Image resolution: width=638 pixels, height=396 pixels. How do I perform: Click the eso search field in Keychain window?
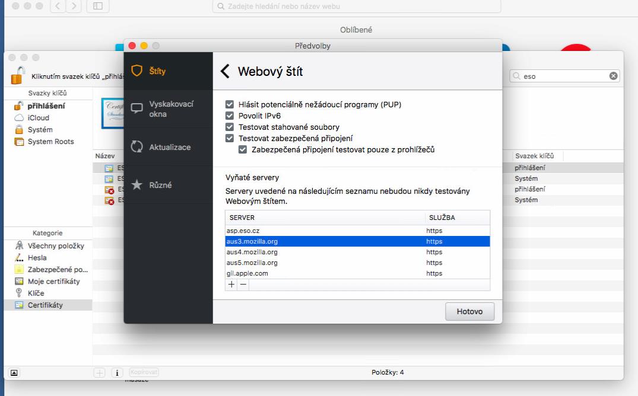tap(565, 76)
